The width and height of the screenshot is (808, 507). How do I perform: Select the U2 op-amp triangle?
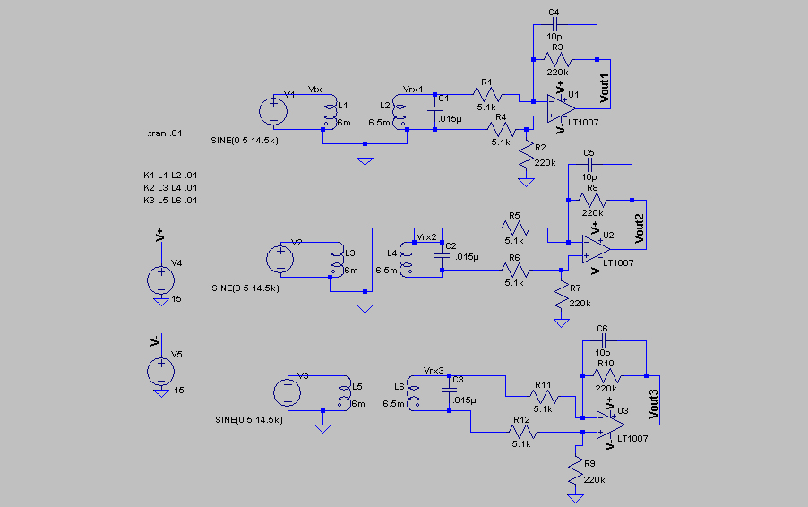[597, 249]
